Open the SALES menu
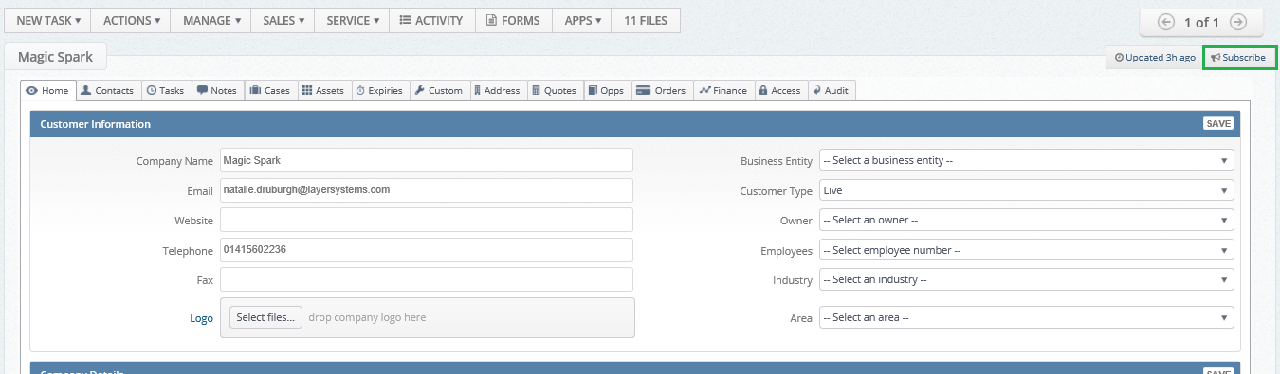Image resolution: width=1280 pixels, height=374 pixels. [x=283, y=20]
